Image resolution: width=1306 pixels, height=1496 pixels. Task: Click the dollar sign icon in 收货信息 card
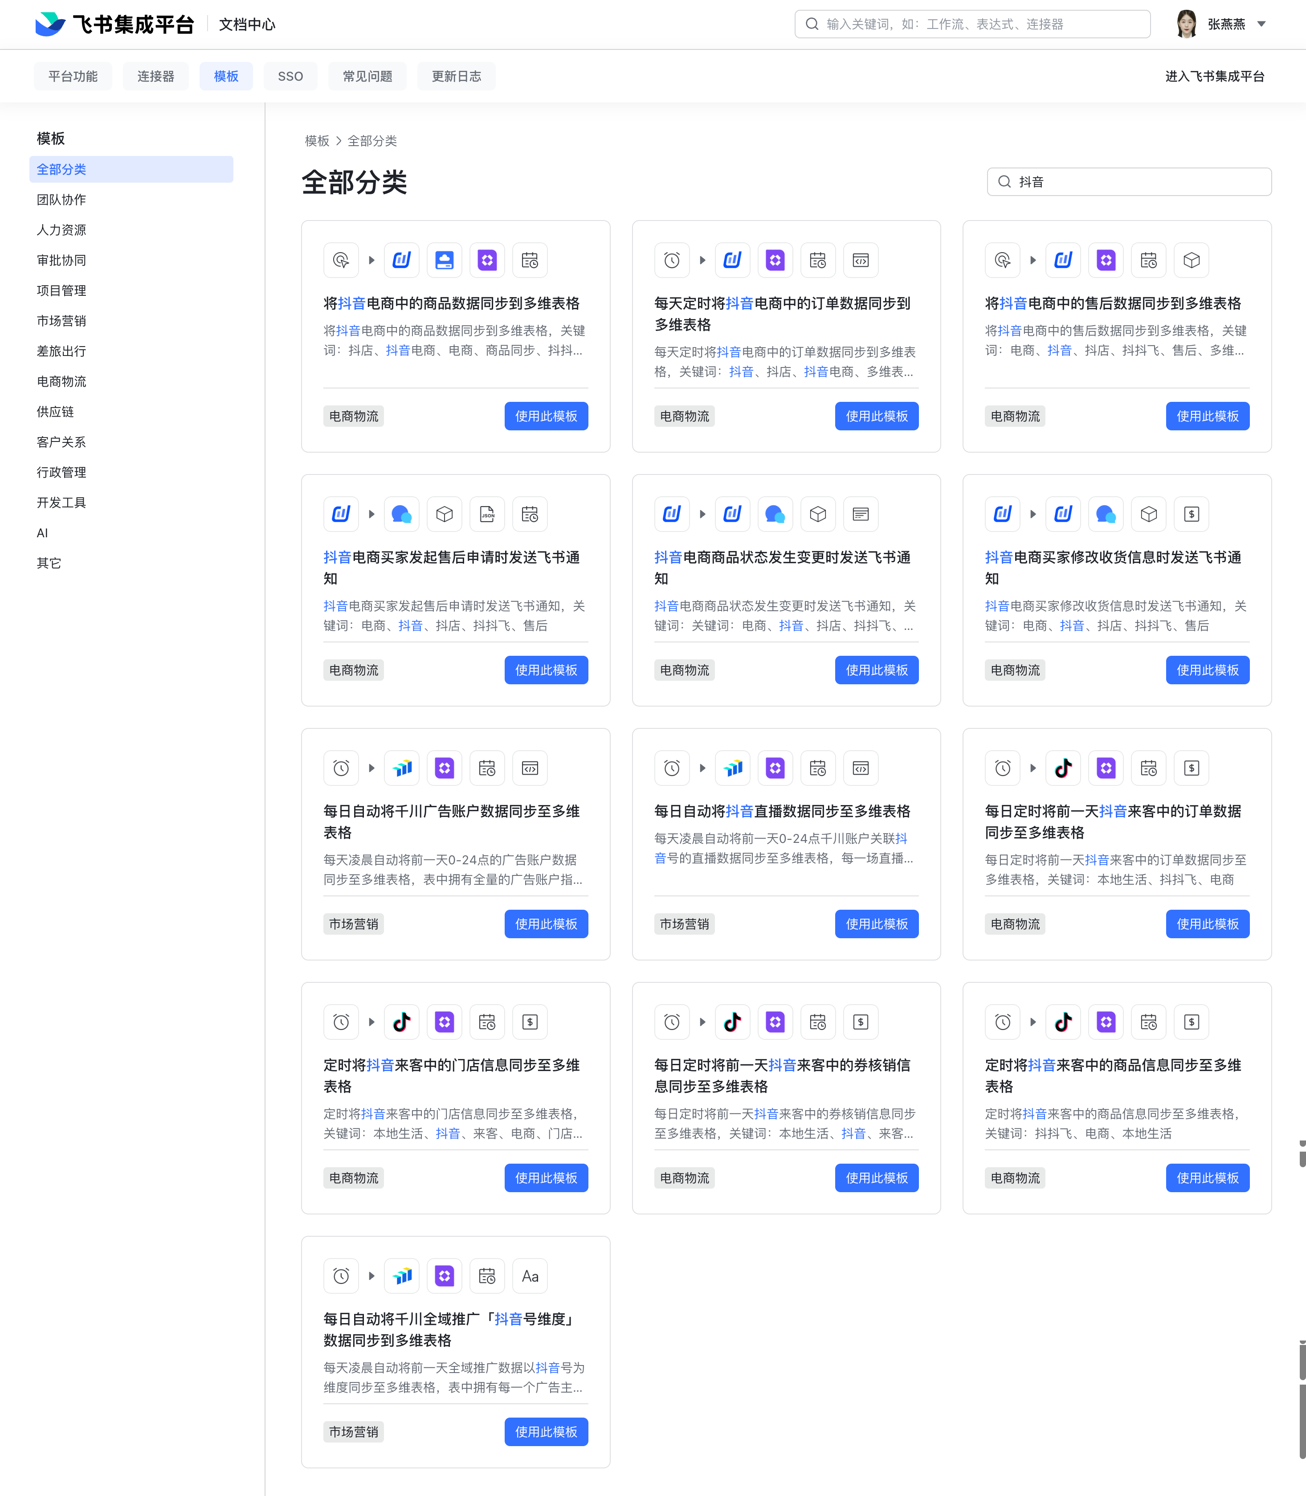click(x=1191, y=514)
